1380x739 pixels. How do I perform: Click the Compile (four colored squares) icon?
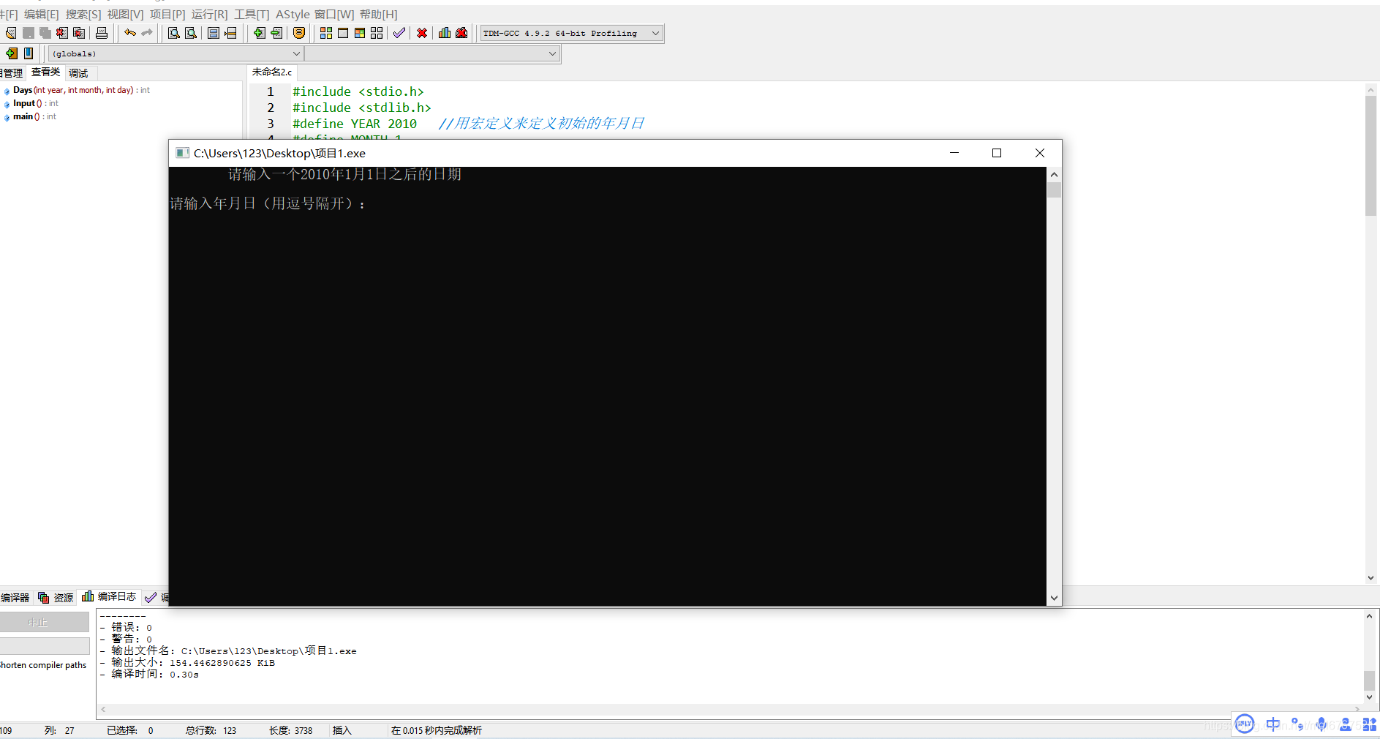click(x=326, y=33)
